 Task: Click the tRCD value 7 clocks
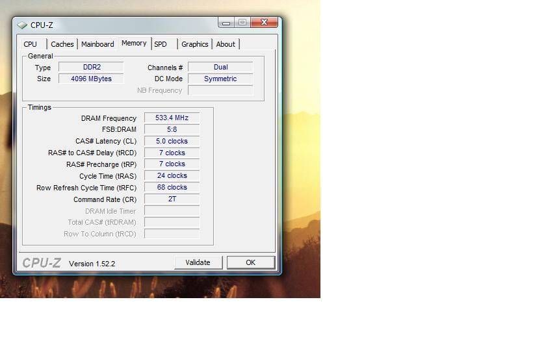[172, 153]
